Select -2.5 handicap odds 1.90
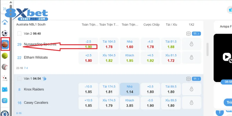Screen dimensions: 232x116 pyautogui.click(x=88, y=44)
